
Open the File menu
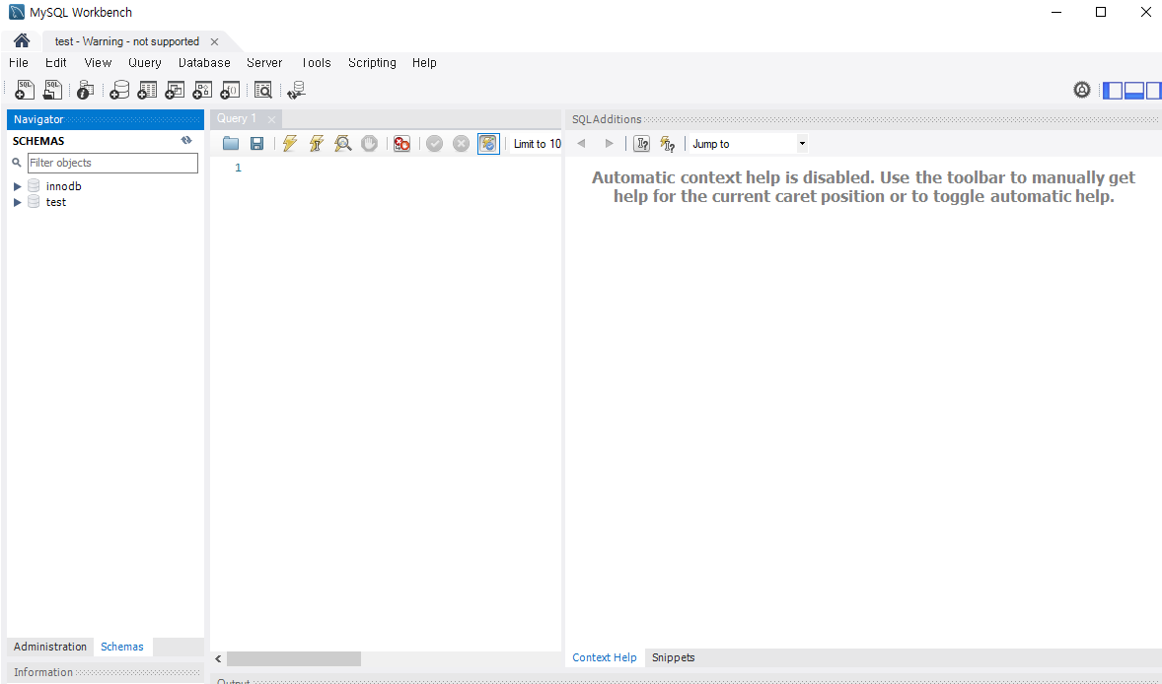click(x=19, y=63)
